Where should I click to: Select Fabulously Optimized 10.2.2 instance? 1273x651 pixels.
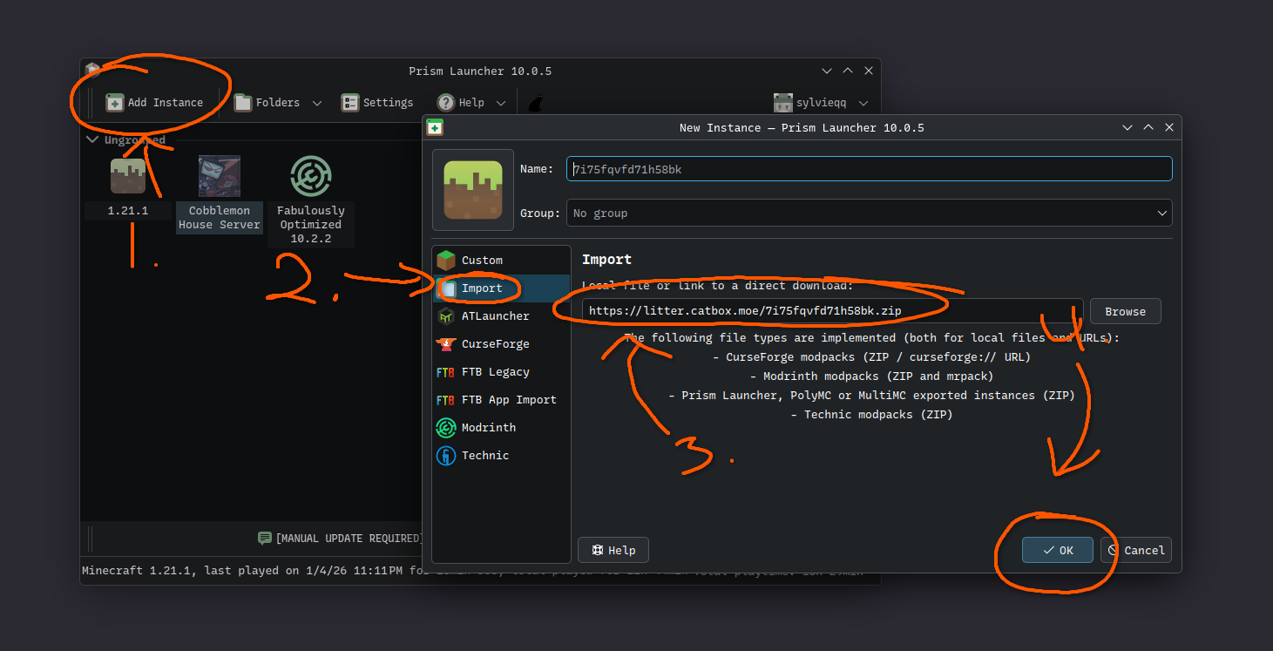311,199
